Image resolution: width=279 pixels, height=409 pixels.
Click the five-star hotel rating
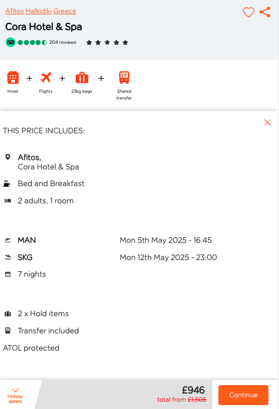107,43
